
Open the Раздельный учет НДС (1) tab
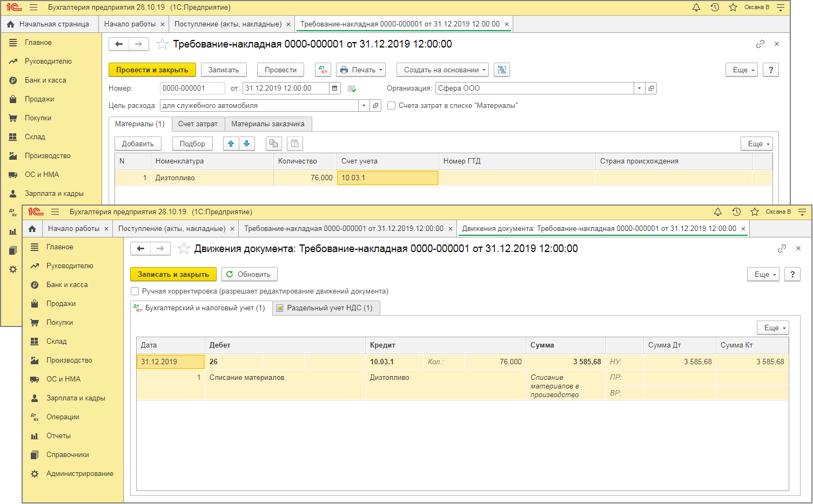click(326, 308)
